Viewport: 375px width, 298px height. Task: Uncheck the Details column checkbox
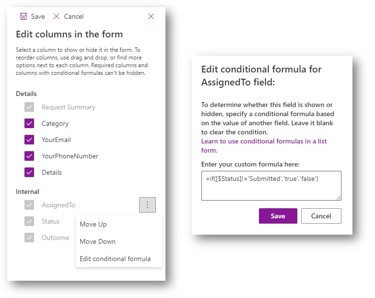[29, 172]
